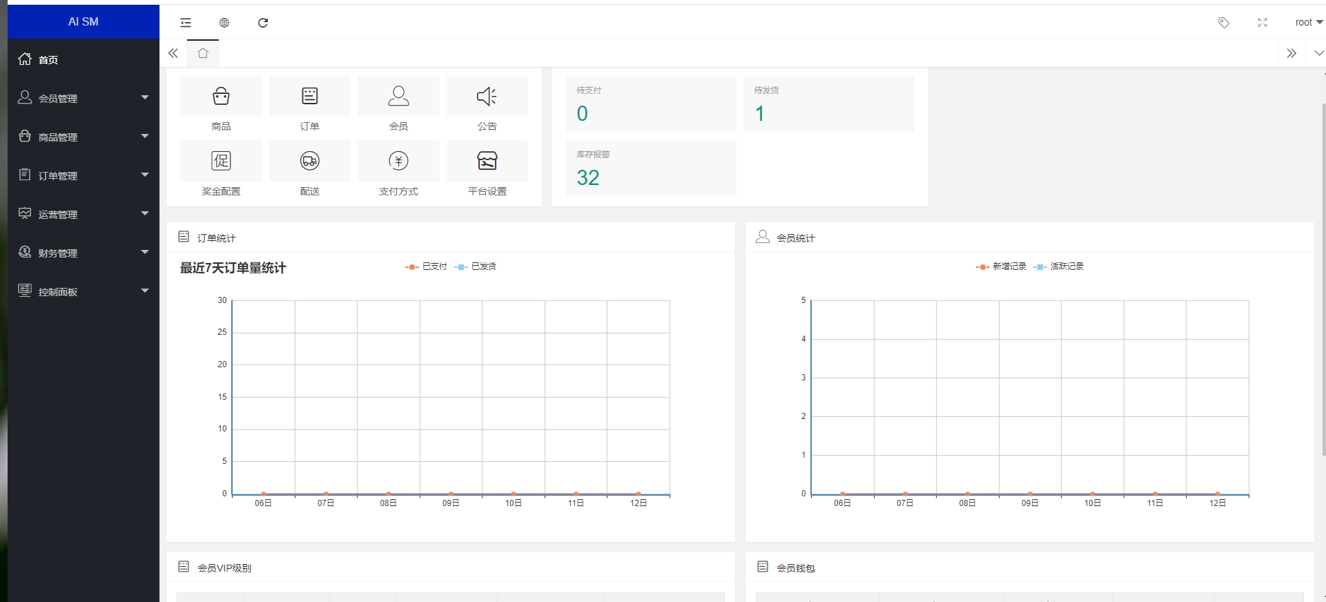Open the 配送 delivery shortcut icon
Viewport: 1326px width, 602px height.
(310, 161)
